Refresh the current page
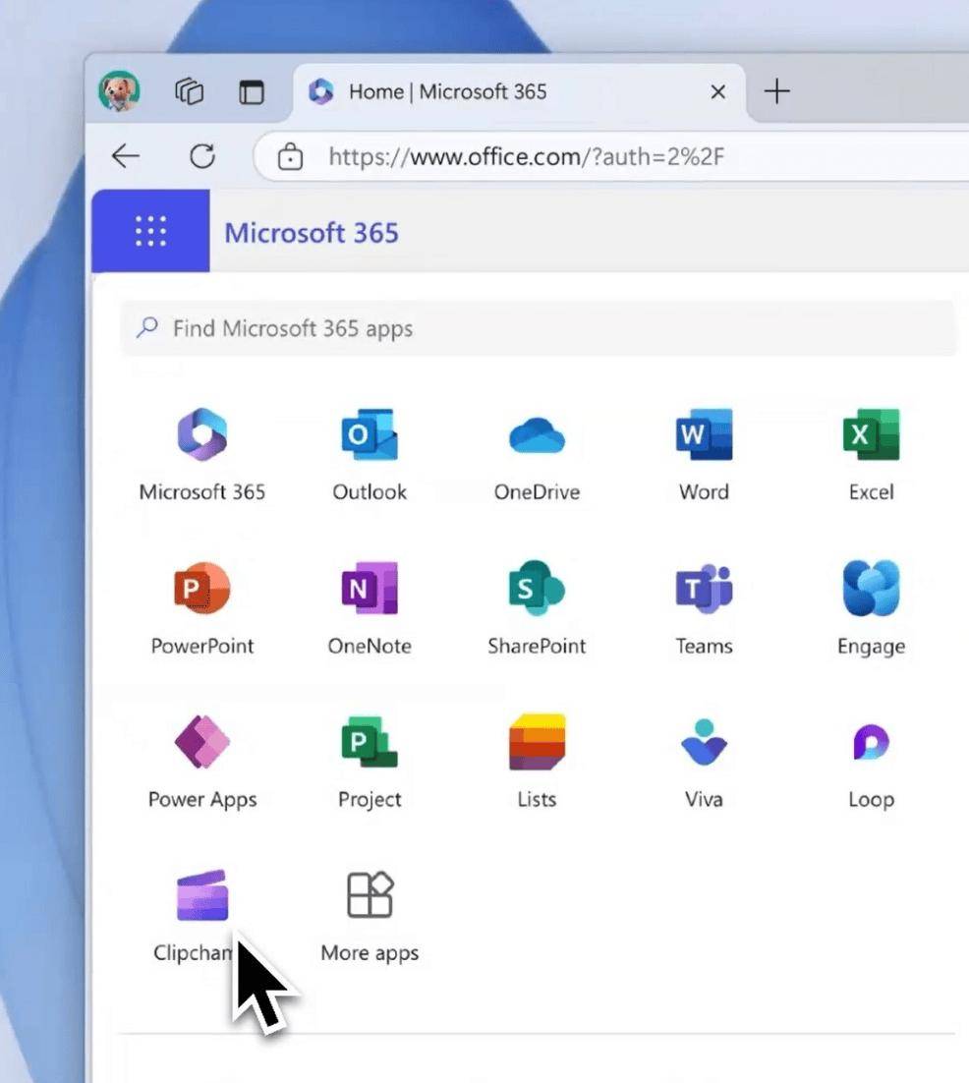The height and width of the screenshot is (1083, 969). tap(202, 156)
